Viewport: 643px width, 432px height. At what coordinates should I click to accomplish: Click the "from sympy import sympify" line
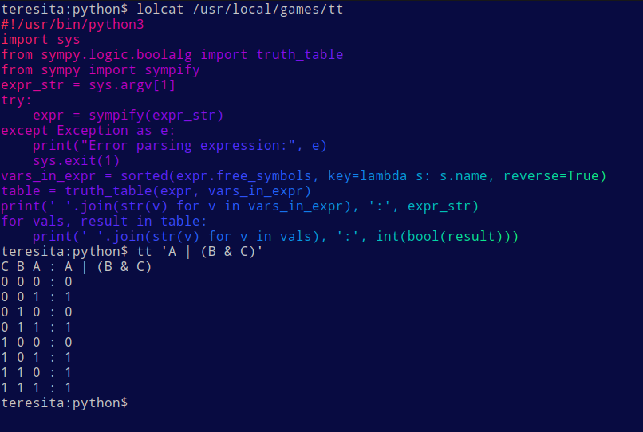[x=100, y=70]
